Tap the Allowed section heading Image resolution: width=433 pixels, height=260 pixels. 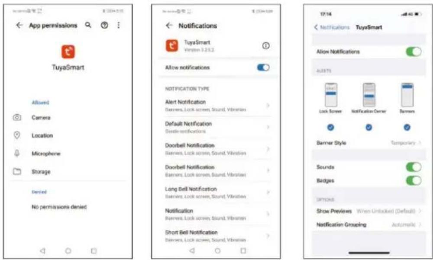(40, 103)
